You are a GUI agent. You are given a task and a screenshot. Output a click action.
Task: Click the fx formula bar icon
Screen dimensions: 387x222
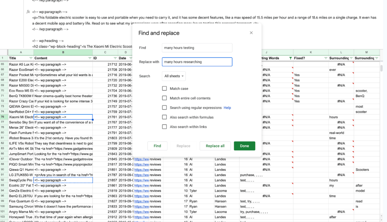28,12
